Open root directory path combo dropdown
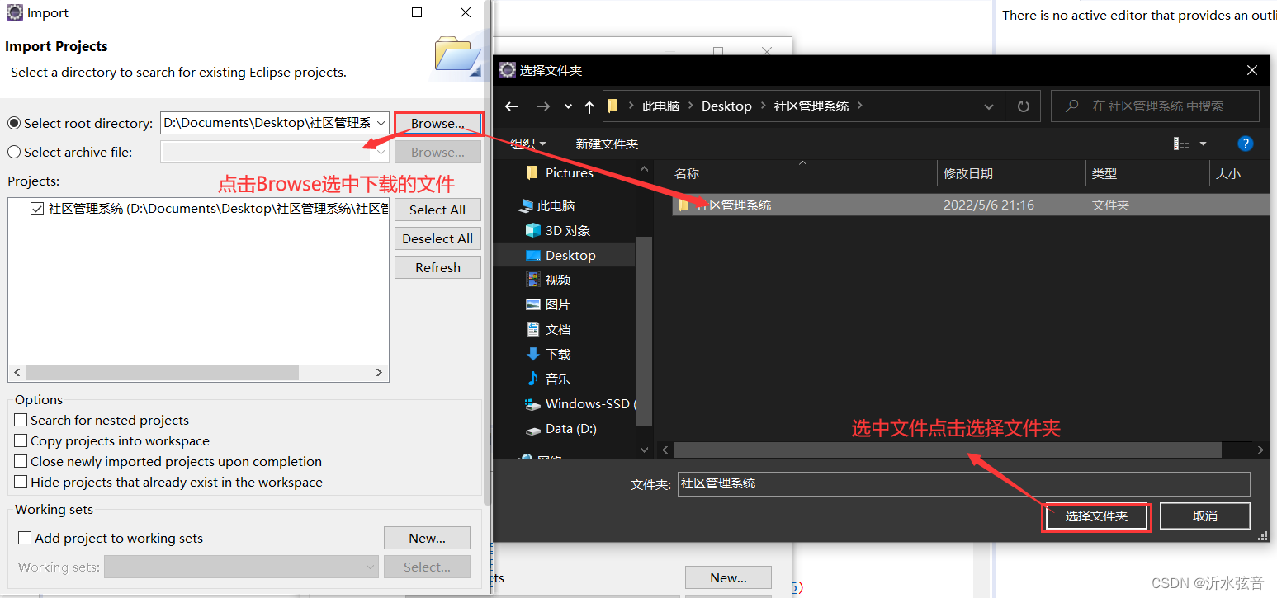 pos(381,123)
